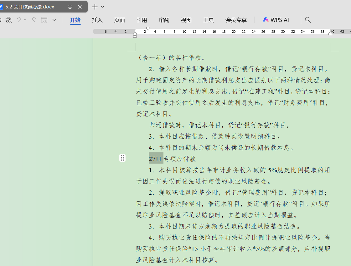Add a new tab with plus icon

point(95,7)
